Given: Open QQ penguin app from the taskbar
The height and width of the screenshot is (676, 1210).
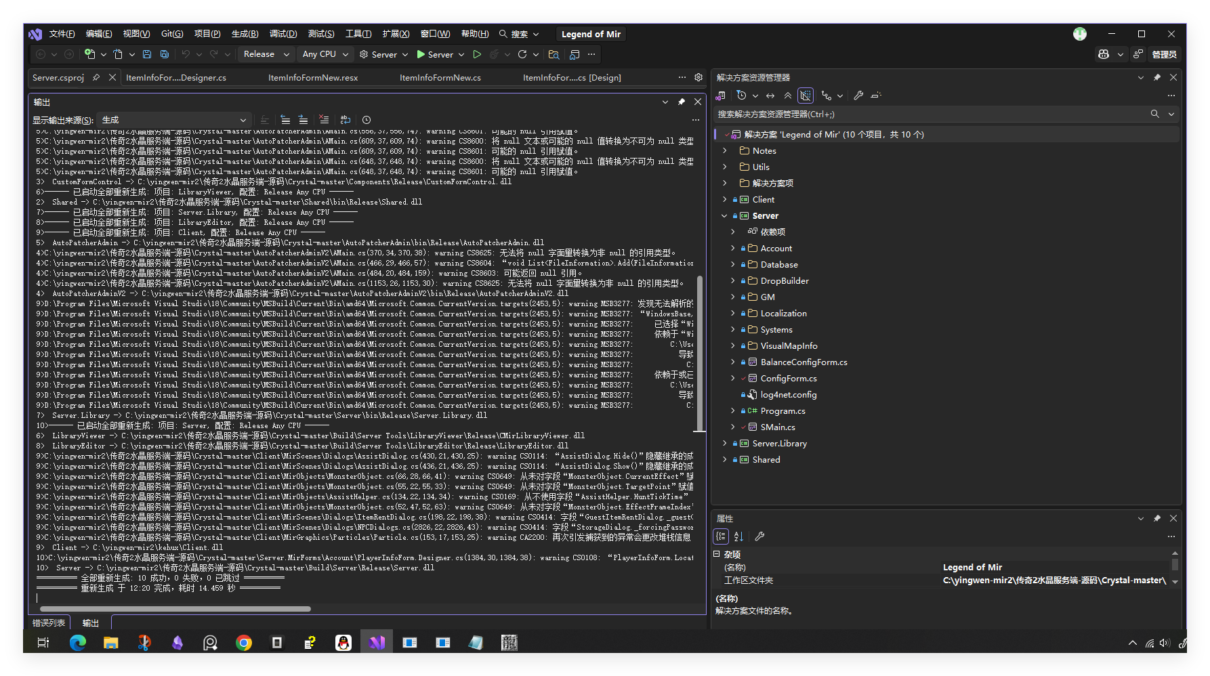Looking at the screenshot, I should [x=343, y=643].
